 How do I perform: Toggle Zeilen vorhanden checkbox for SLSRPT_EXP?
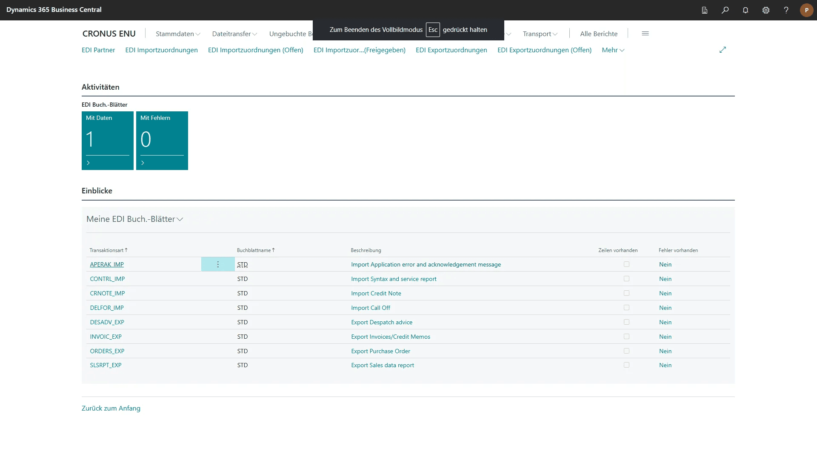tap(626, 365)
